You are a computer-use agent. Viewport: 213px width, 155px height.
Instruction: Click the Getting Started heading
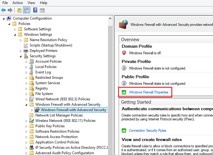click(x=136, y=102)
